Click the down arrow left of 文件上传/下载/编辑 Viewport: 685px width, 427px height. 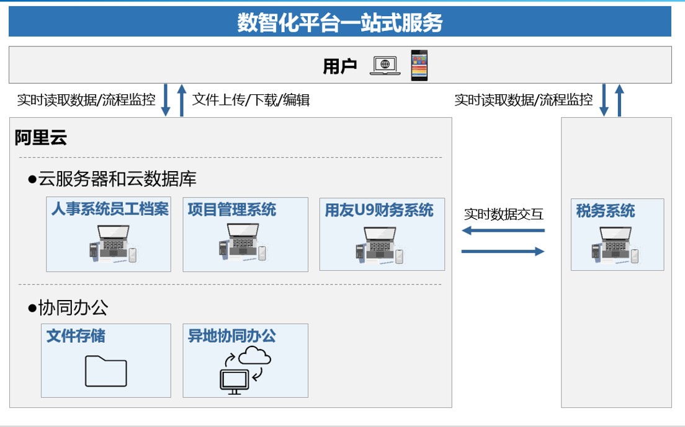click(x=166, y=100)
